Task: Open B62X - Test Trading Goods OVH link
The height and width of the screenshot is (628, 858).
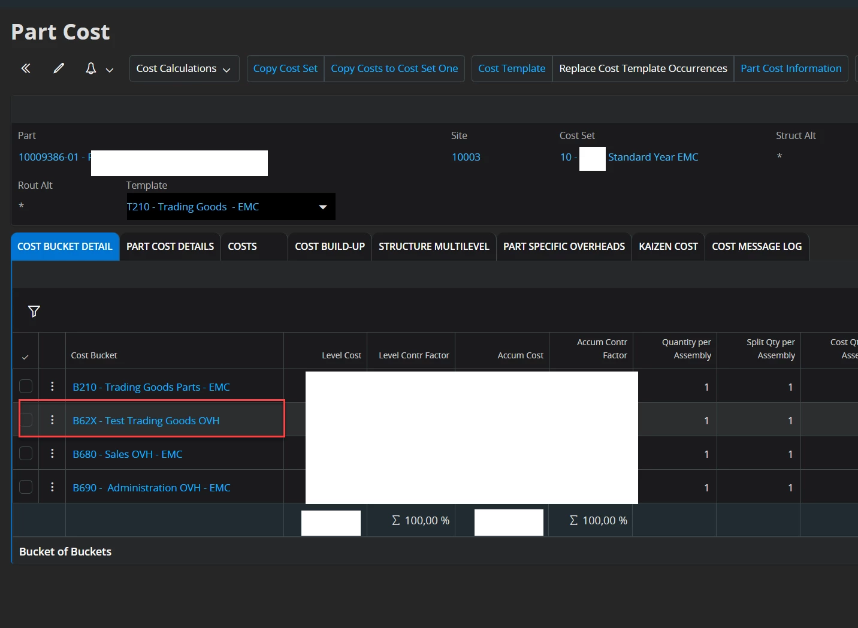Action: pos(146,421)
